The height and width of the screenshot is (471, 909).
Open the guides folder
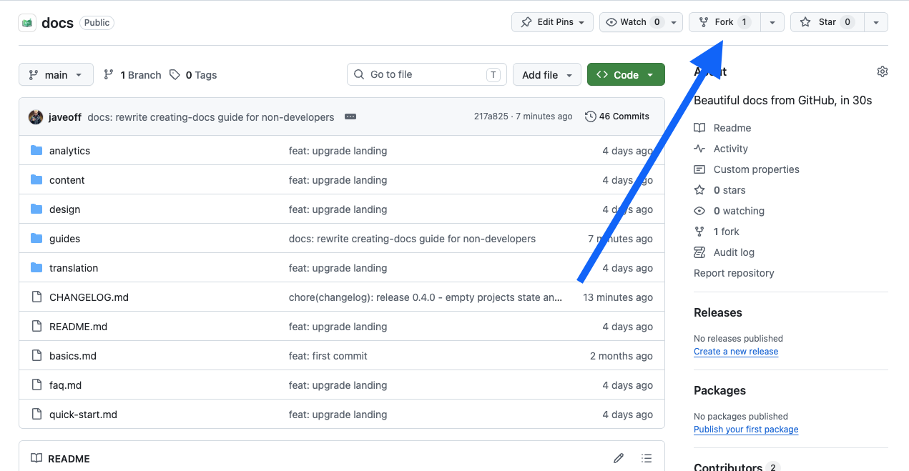[x=64, y=239]
